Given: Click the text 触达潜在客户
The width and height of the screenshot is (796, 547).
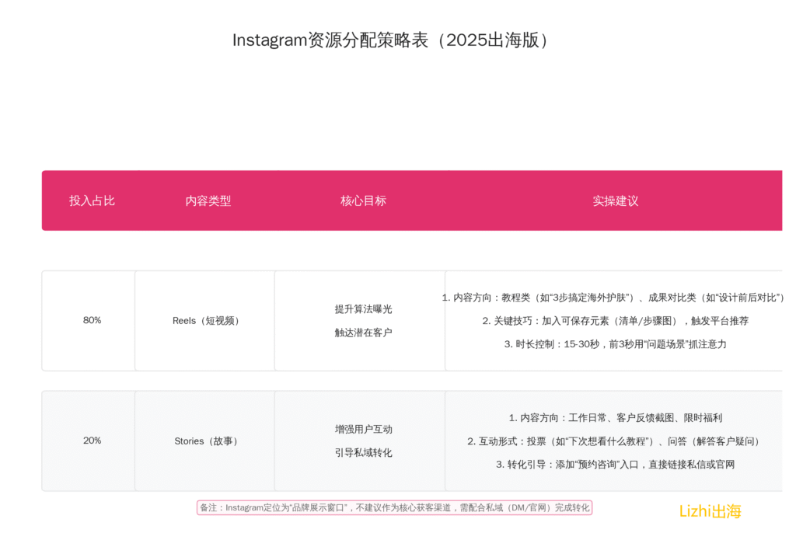Looking at the screenshot, I should (363, 333).
